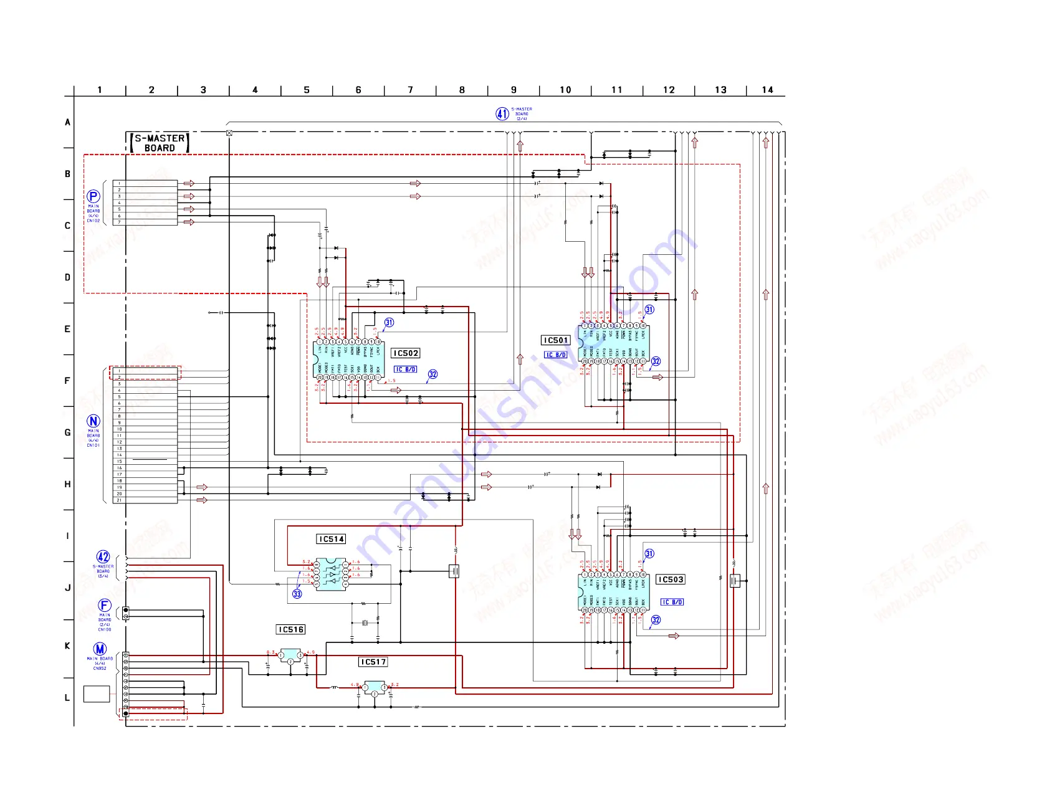Image resolution: width=1047 pixels, height=787 pixels.
Task: Click row label G on left ruler
Action: click(x=68, y=432)
